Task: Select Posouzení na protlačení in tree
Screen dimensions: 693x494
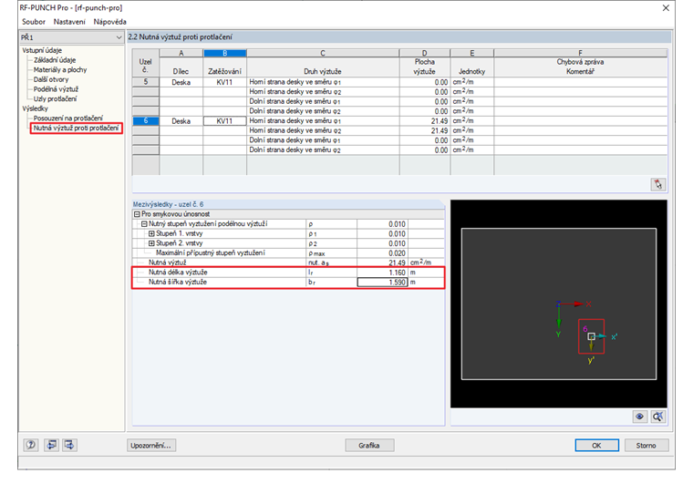Action: tap(68, 118)
